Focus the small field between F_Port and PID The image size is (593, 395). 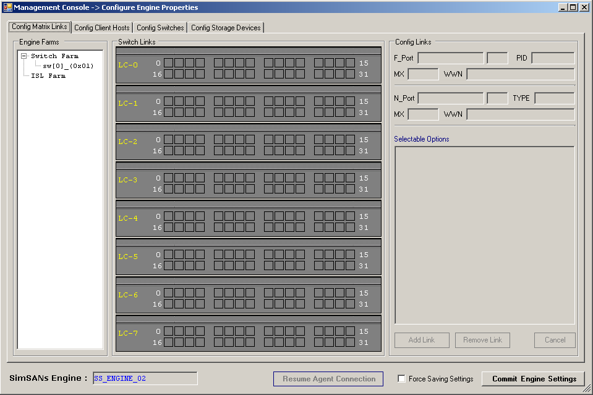click(497, 58)
